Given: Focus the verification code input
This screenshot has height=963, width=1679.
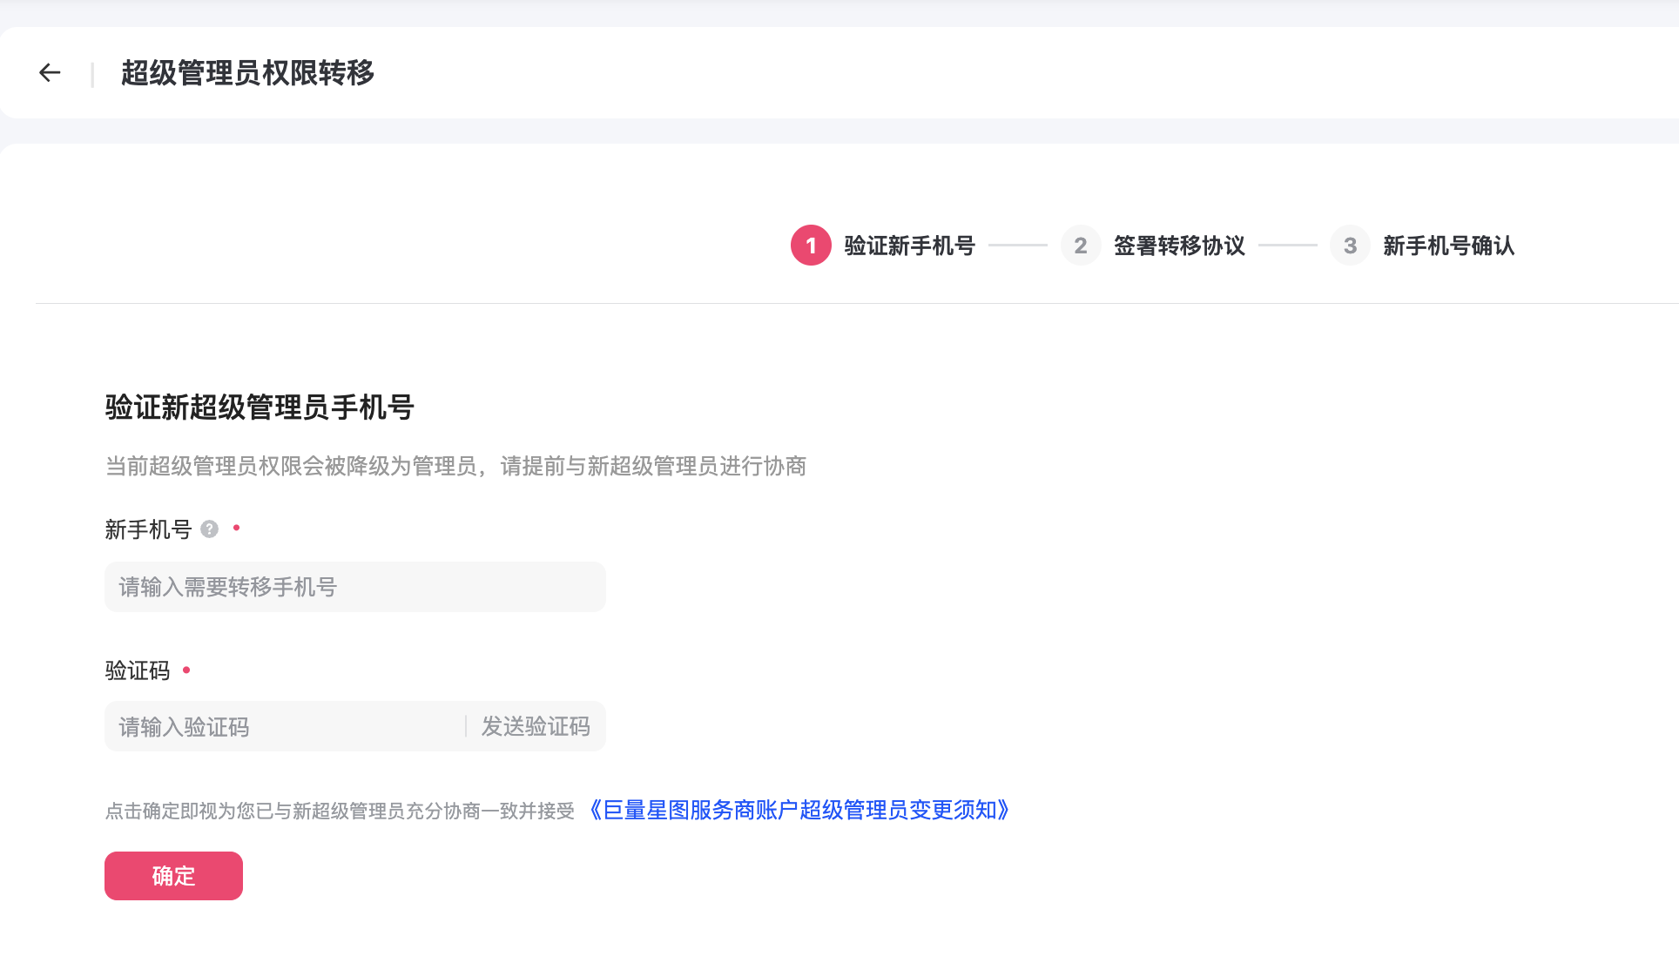Looking at the screenshot, I should (283, 727).
